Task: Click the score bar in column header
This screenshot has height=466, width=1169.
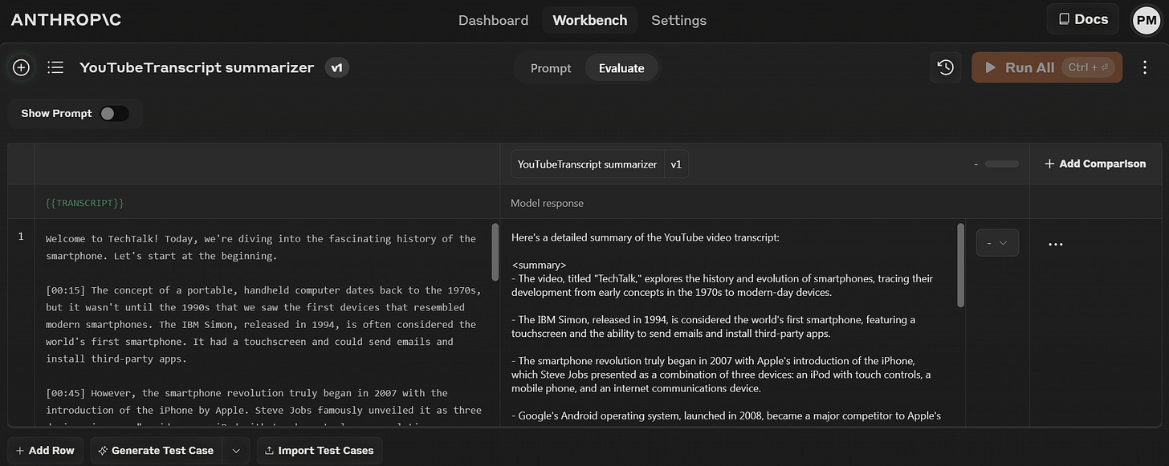Action: [x=1001, y=164]
